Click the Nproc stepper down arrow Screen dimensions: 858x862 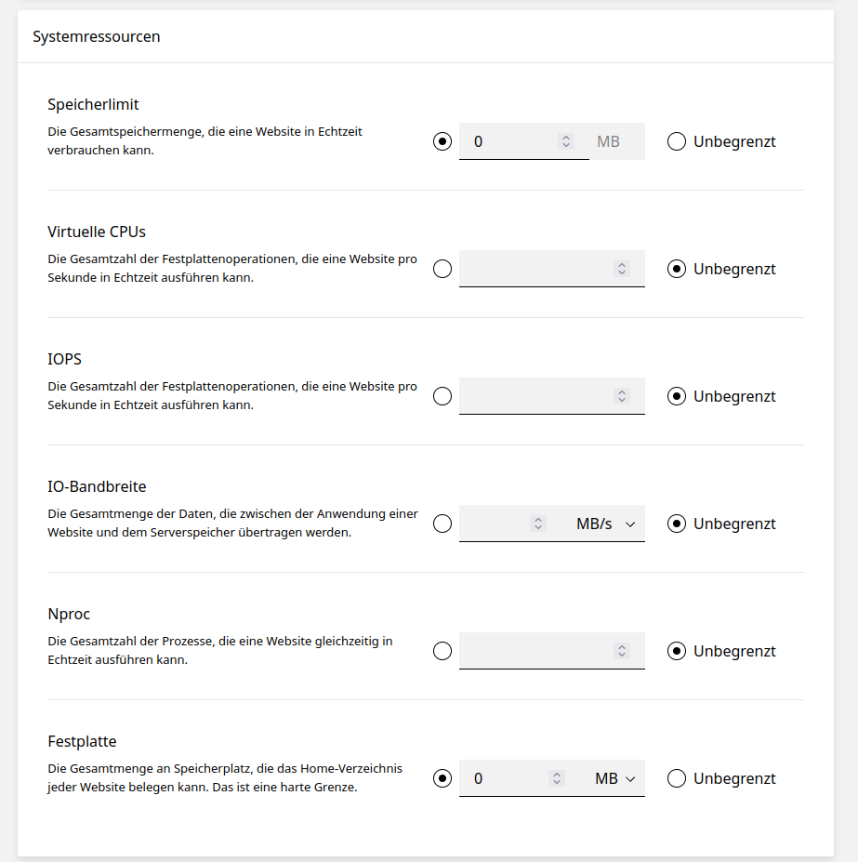[x=621, y=655]
